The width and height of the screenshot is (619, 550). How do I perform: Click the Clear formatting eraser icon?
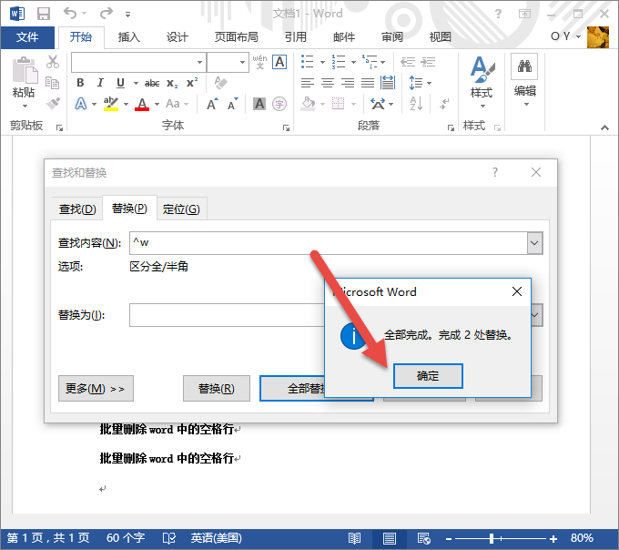pos(220,83)
